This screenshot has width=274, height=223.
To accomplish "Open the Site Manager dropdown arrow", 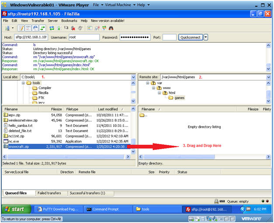I will point(13,28).
